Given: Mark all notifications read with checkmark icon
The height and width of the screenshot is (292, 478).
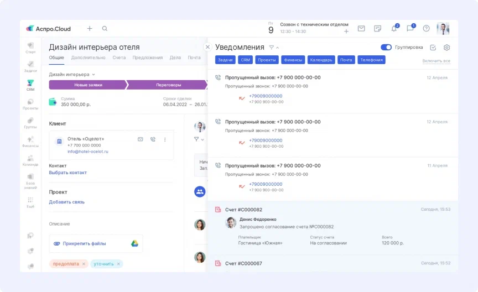Looking at the screenshot, I should click(433, 48).
